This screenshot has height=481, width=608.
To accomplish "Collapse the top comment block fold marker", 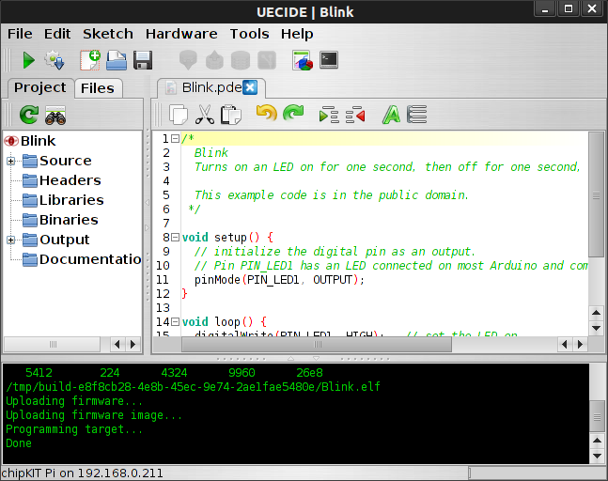I will pos(176,139).
